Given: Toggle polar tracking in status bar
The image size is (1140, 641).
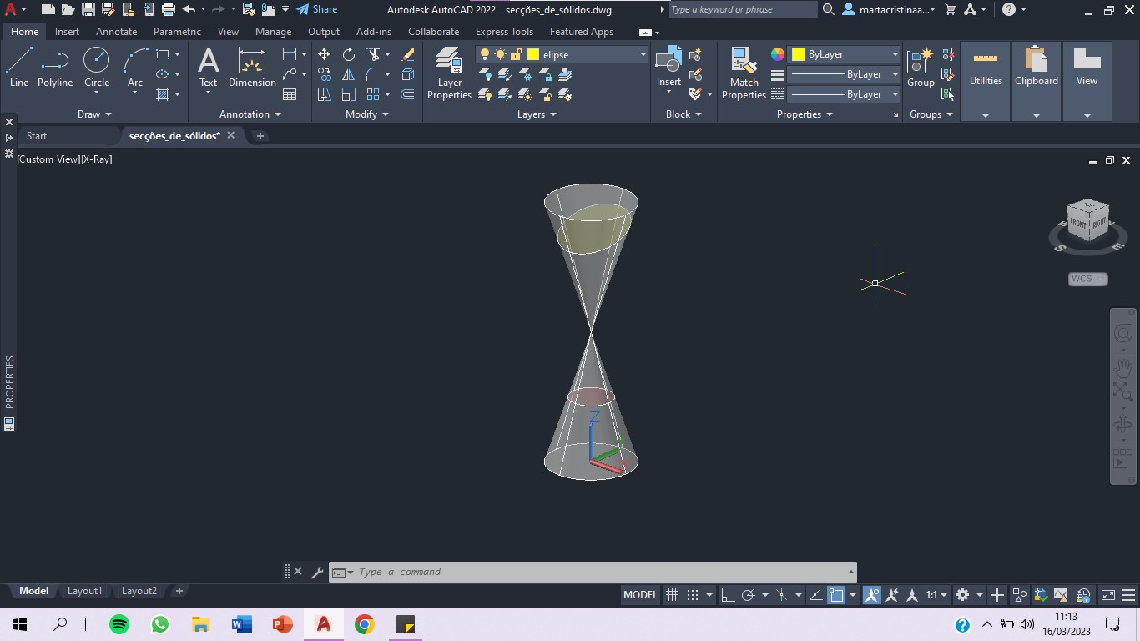Looking at the screenshot, I should (749, 595).
